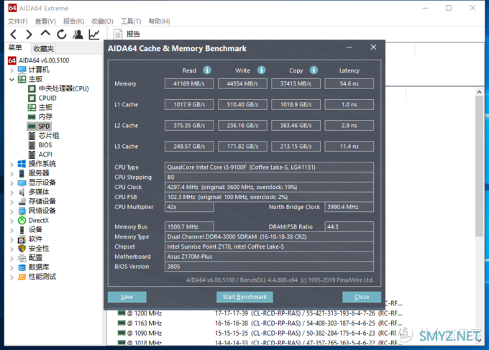This screenshot has width=489, height=350.
Task: Open the 查看(V) menu
Action: point(45,21)
